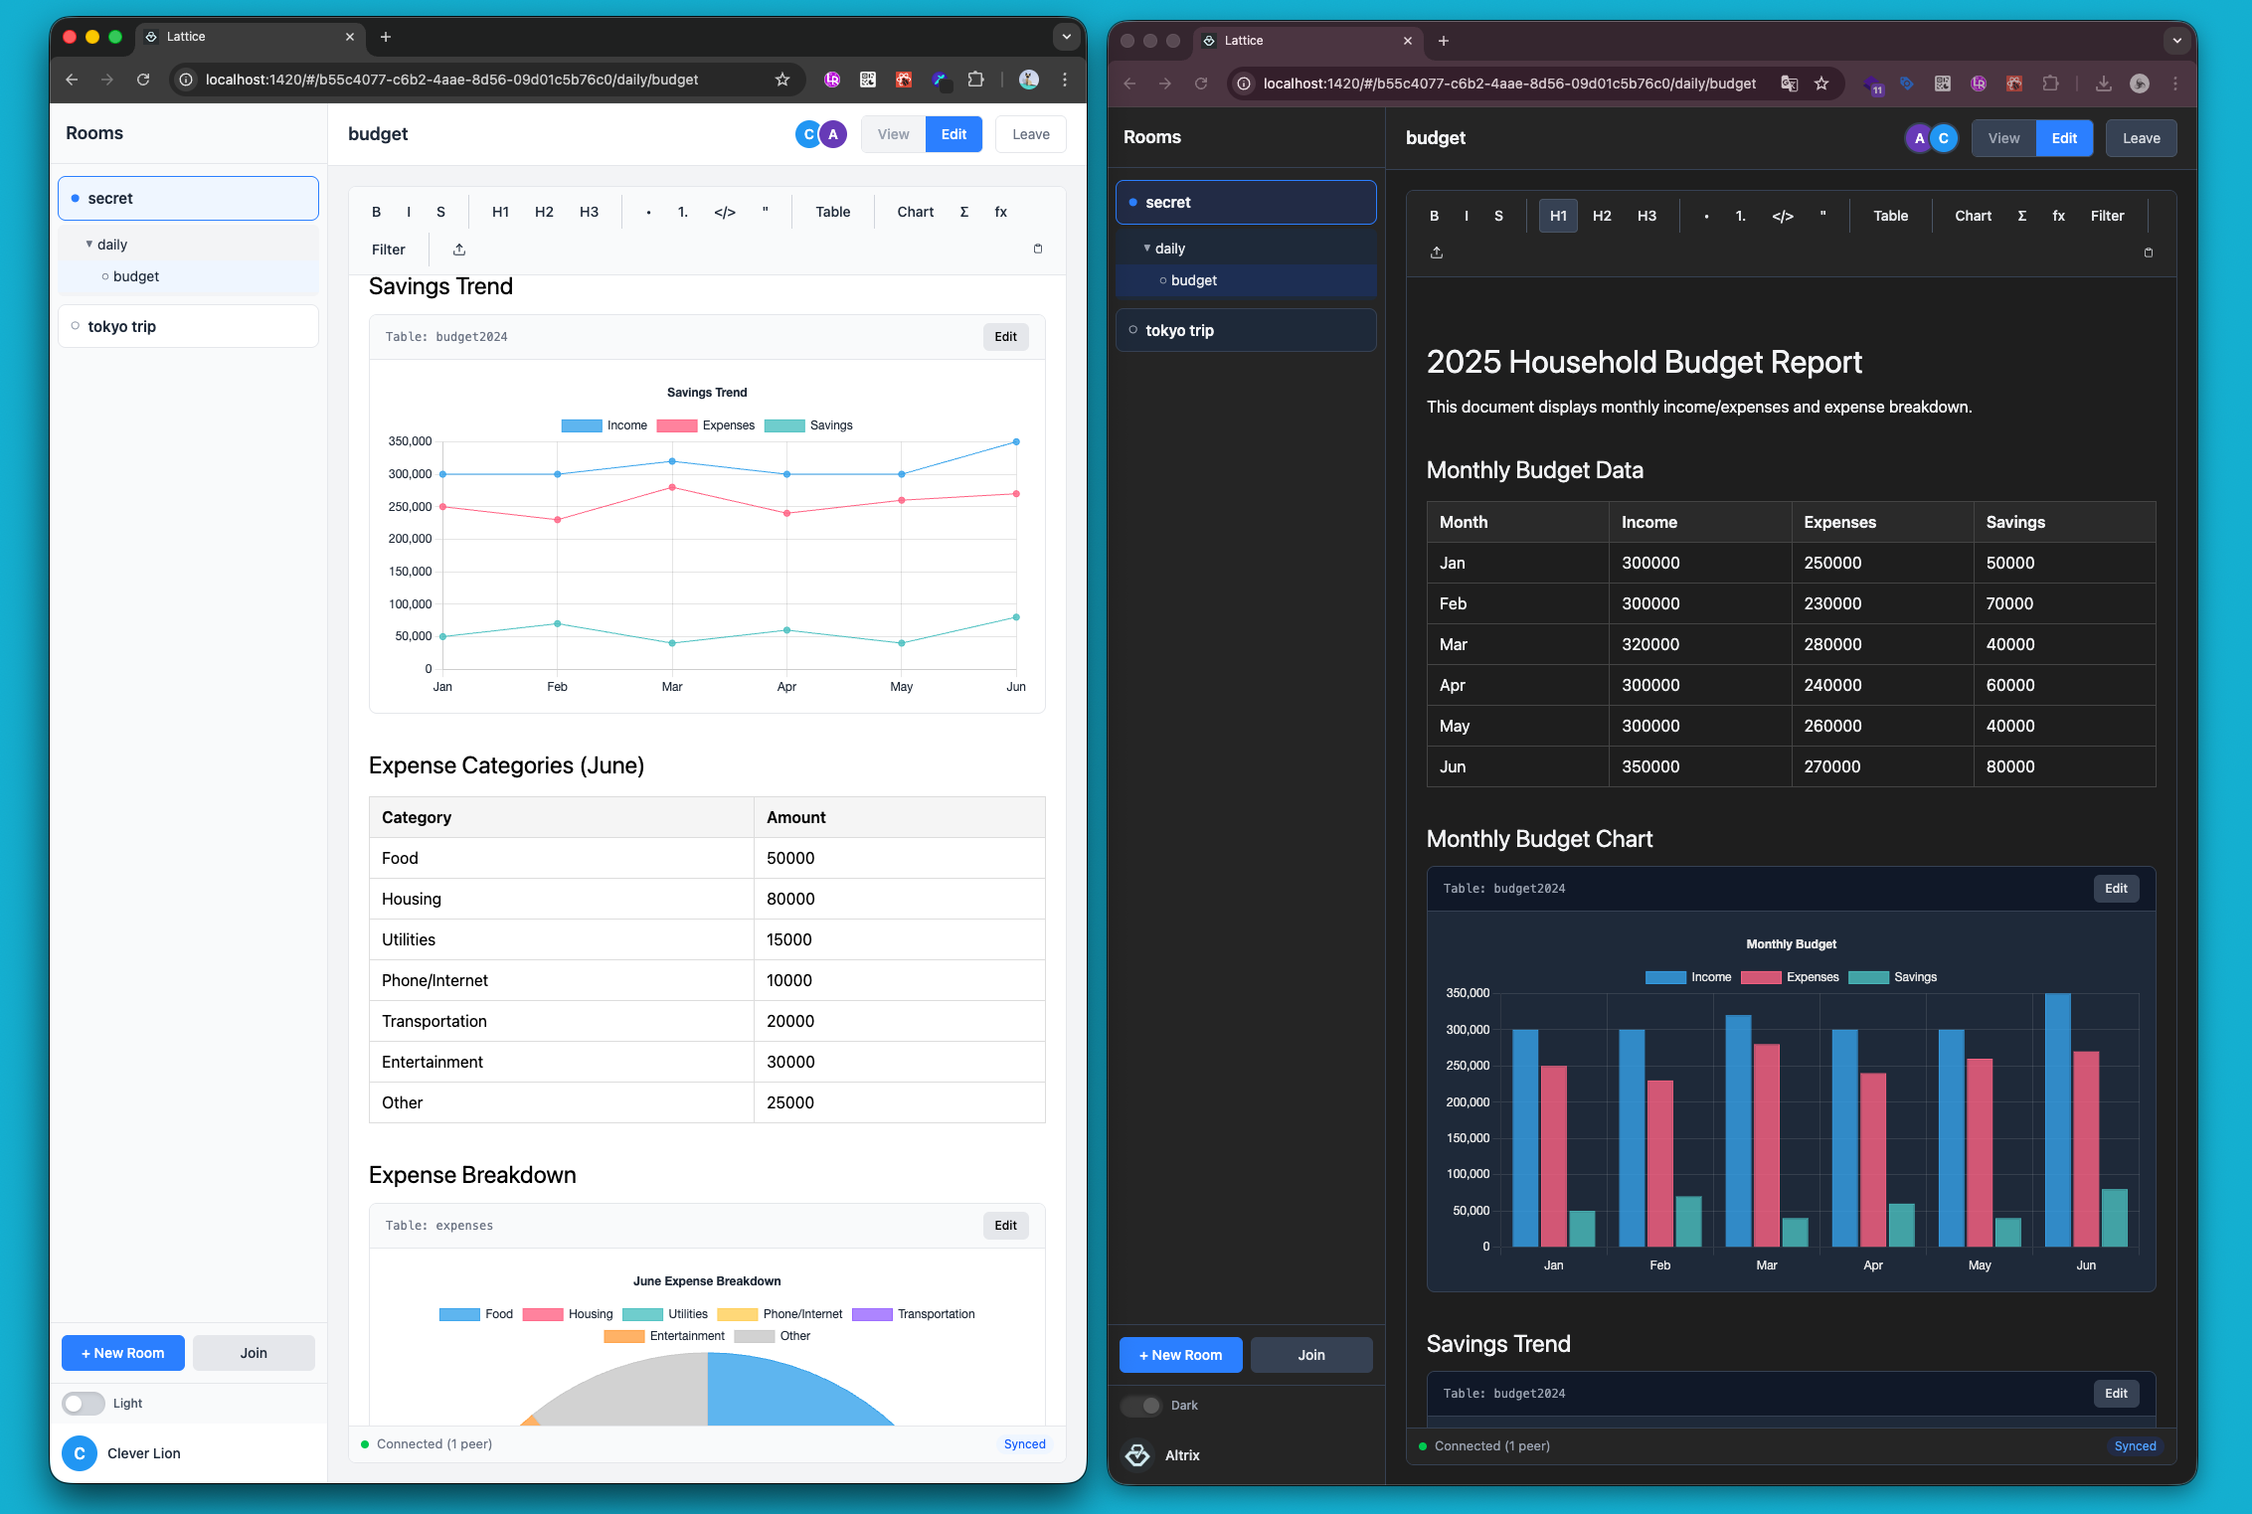The image size is (2252, 1514).
Task: Bookmark page with star in left browser
Action: 782,80
